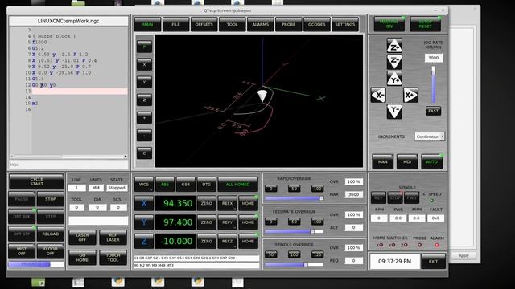Select the X view button beside preview
The image size is (515, 289).
coord(144,64)
